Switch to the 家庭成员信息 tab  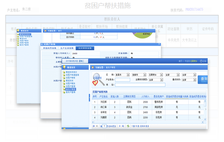[50, 48]
